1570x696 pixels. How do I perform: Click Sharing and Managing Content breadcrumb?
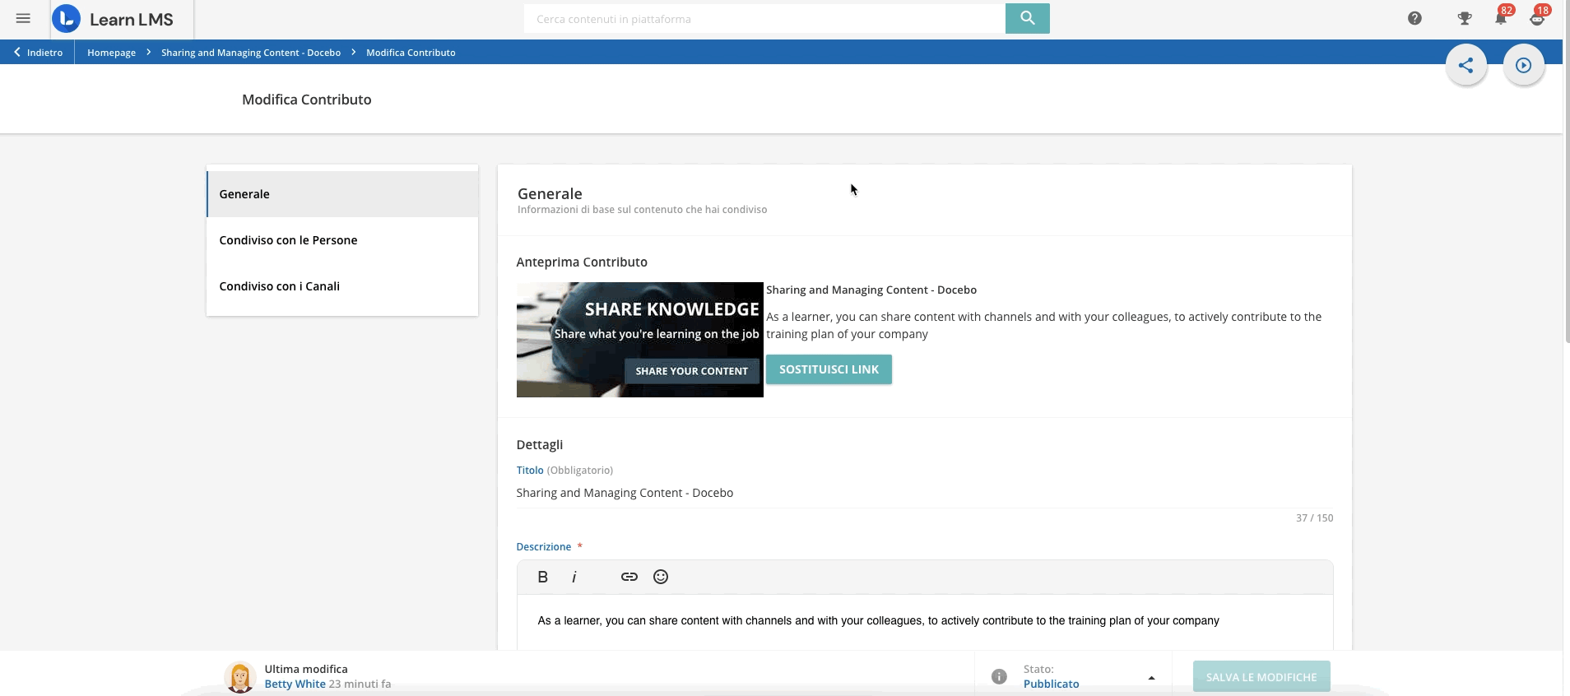[251, 52]
